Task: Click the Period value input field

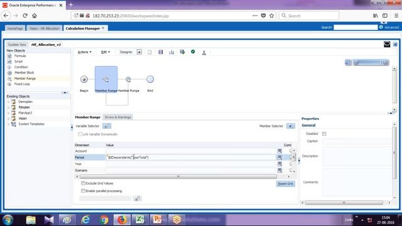Action: coord(191,158)
